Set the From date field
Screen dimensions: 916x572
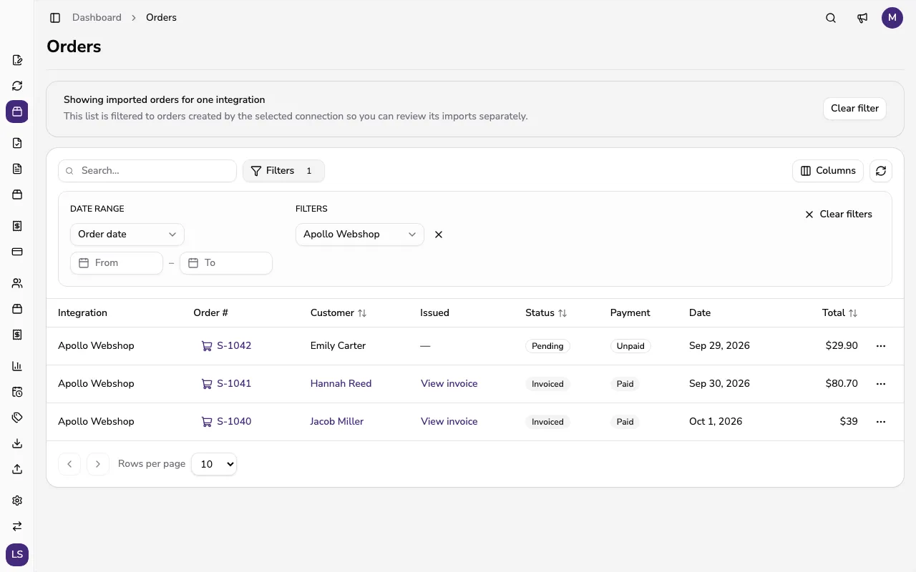pyautogui.click(x=117, y=263)
